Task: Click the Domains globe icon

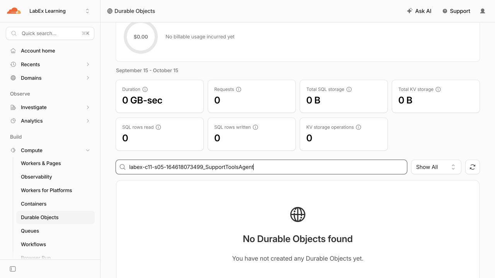Action: point(13,78)
